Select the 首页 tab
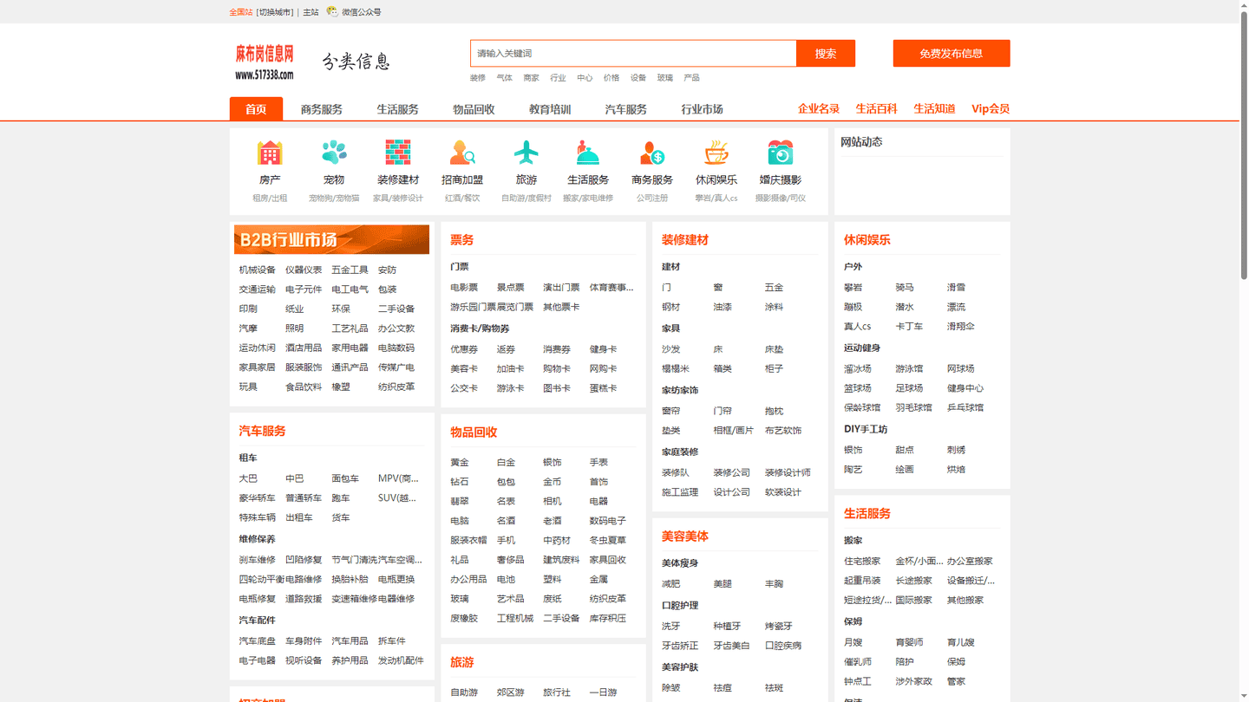 coord(256,109)
